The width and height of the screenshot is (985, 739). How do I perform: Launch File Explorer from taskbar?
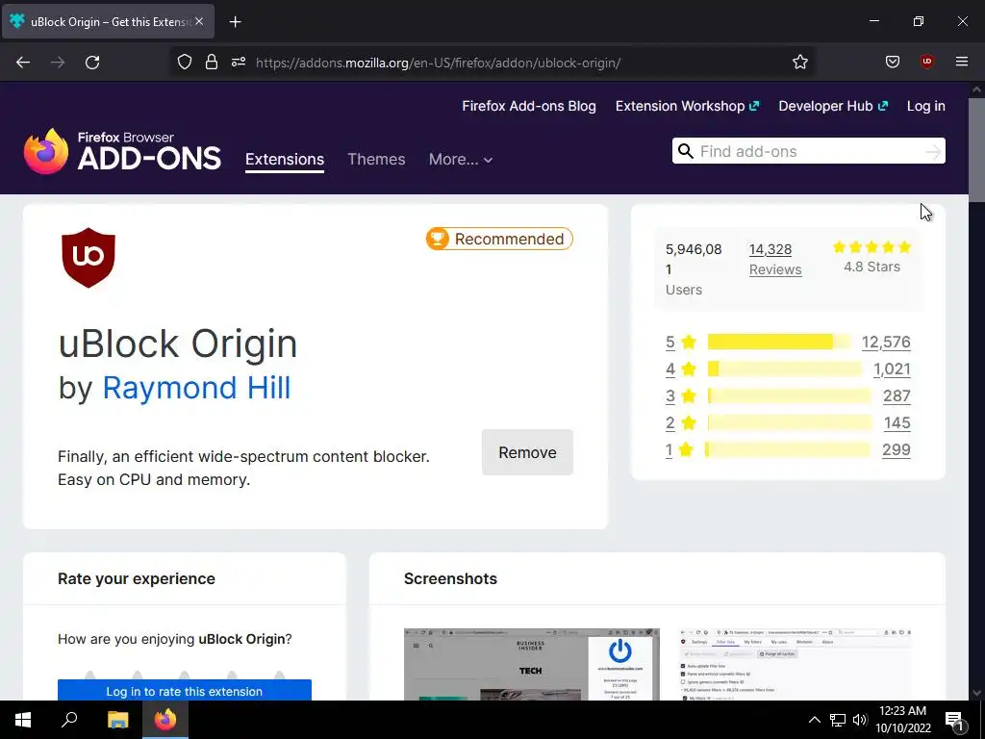click(117, 720)
